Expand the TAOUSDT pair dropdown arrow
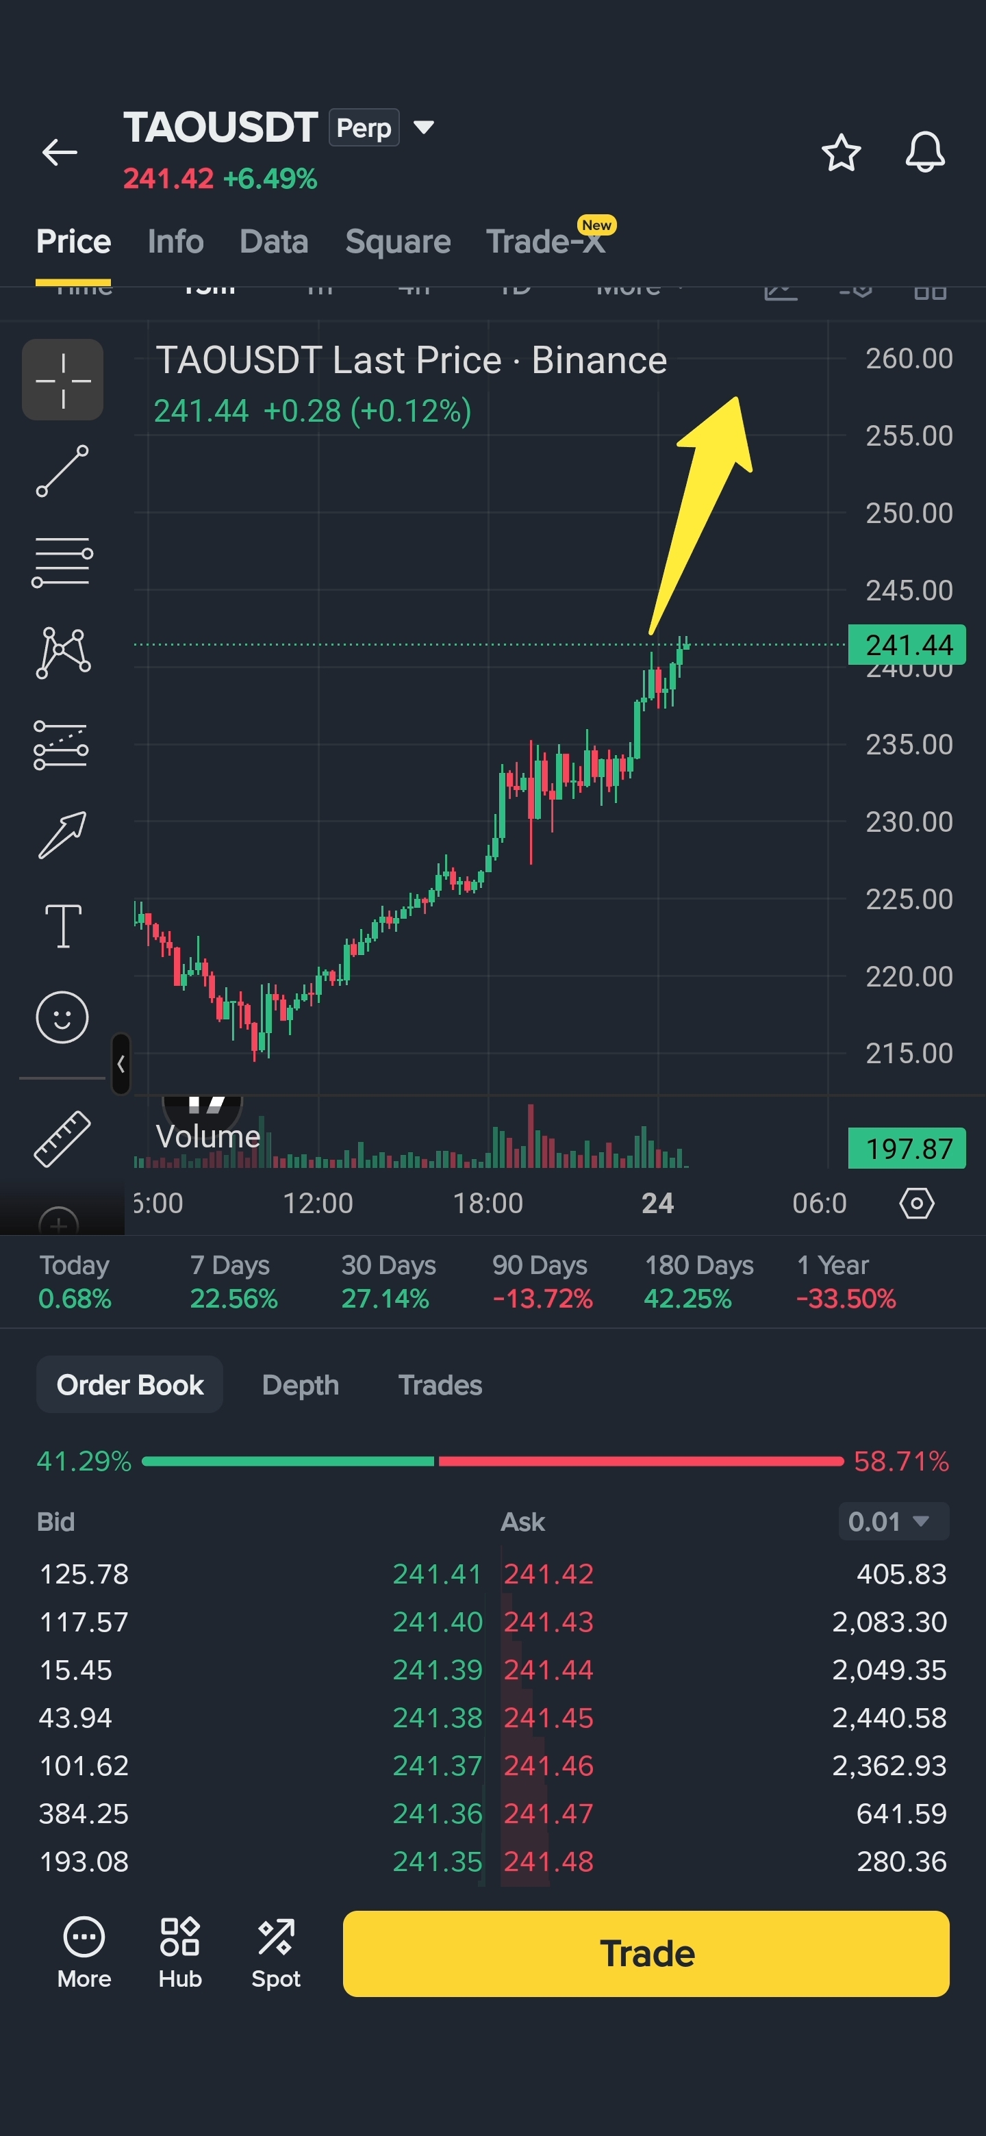This screenshot has height=2136, width=986. pyautogui.click(x=424, y=128)
